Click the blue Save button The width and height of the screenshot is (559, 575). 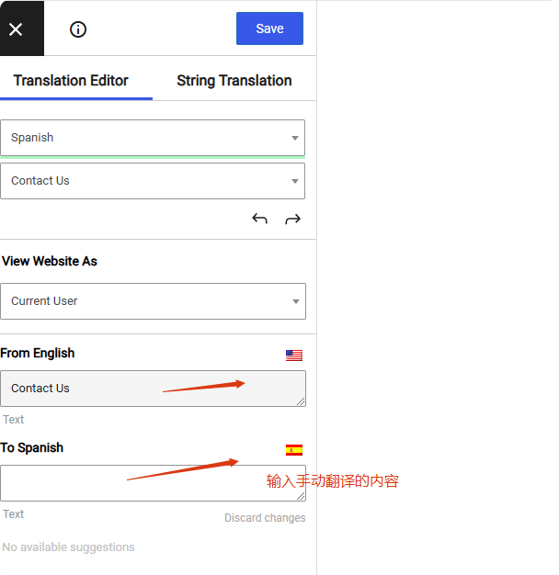click(269, 28)
